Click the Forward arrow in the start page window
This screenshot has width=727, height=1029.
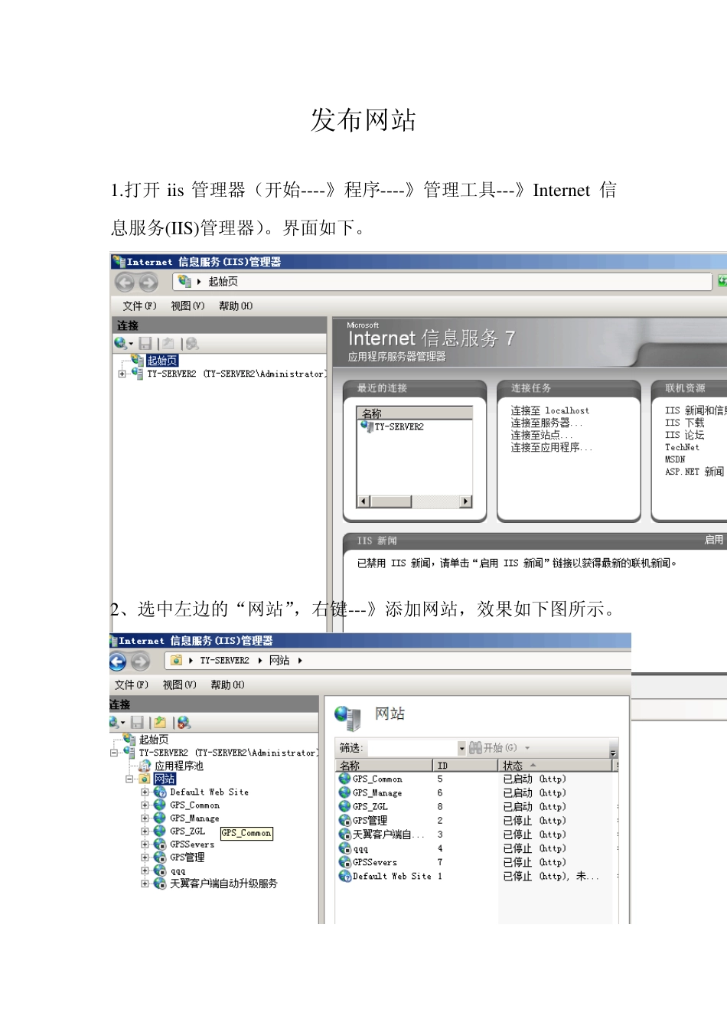tap(148, 283)
